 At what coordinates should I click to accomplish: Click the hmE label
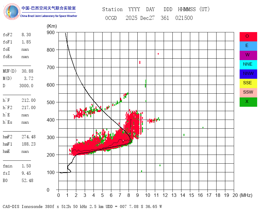tap(6, 151)
